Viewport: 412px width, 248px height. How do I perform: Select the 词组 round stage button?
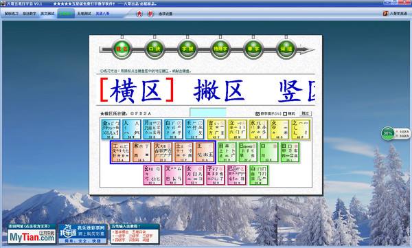pos(286,49)
